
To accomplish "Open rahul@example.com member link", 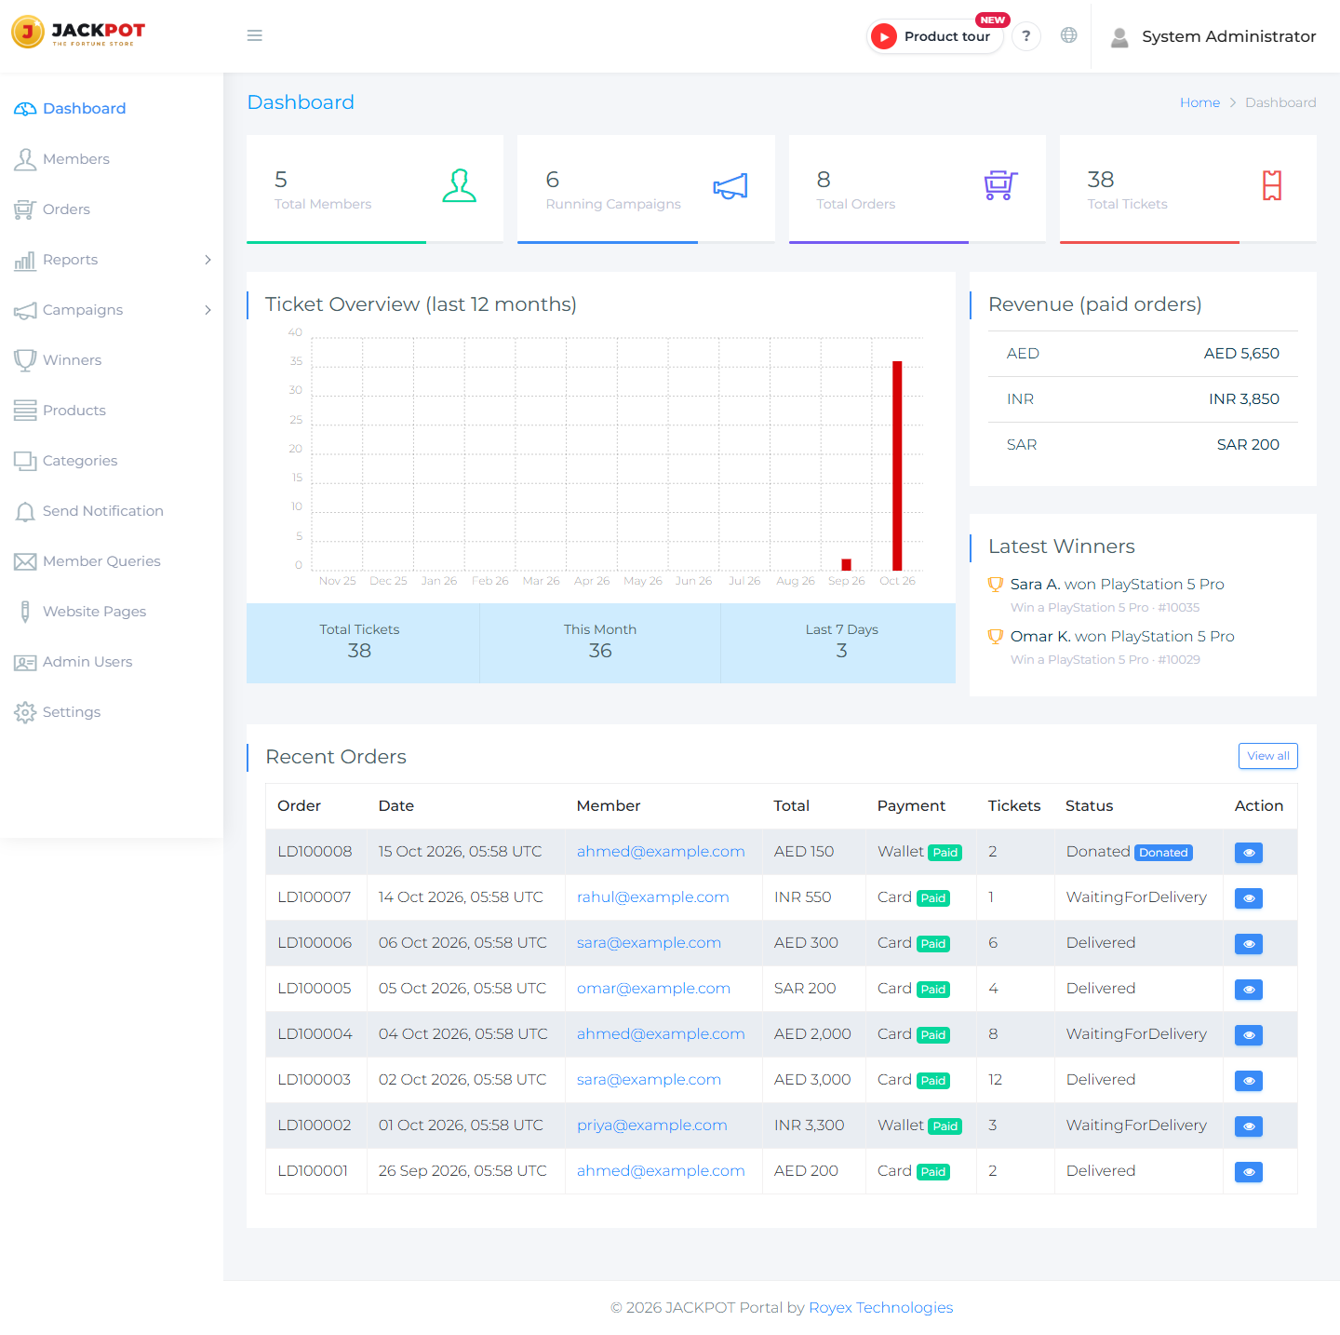I will pyautogui.click(x=652, y=897).
